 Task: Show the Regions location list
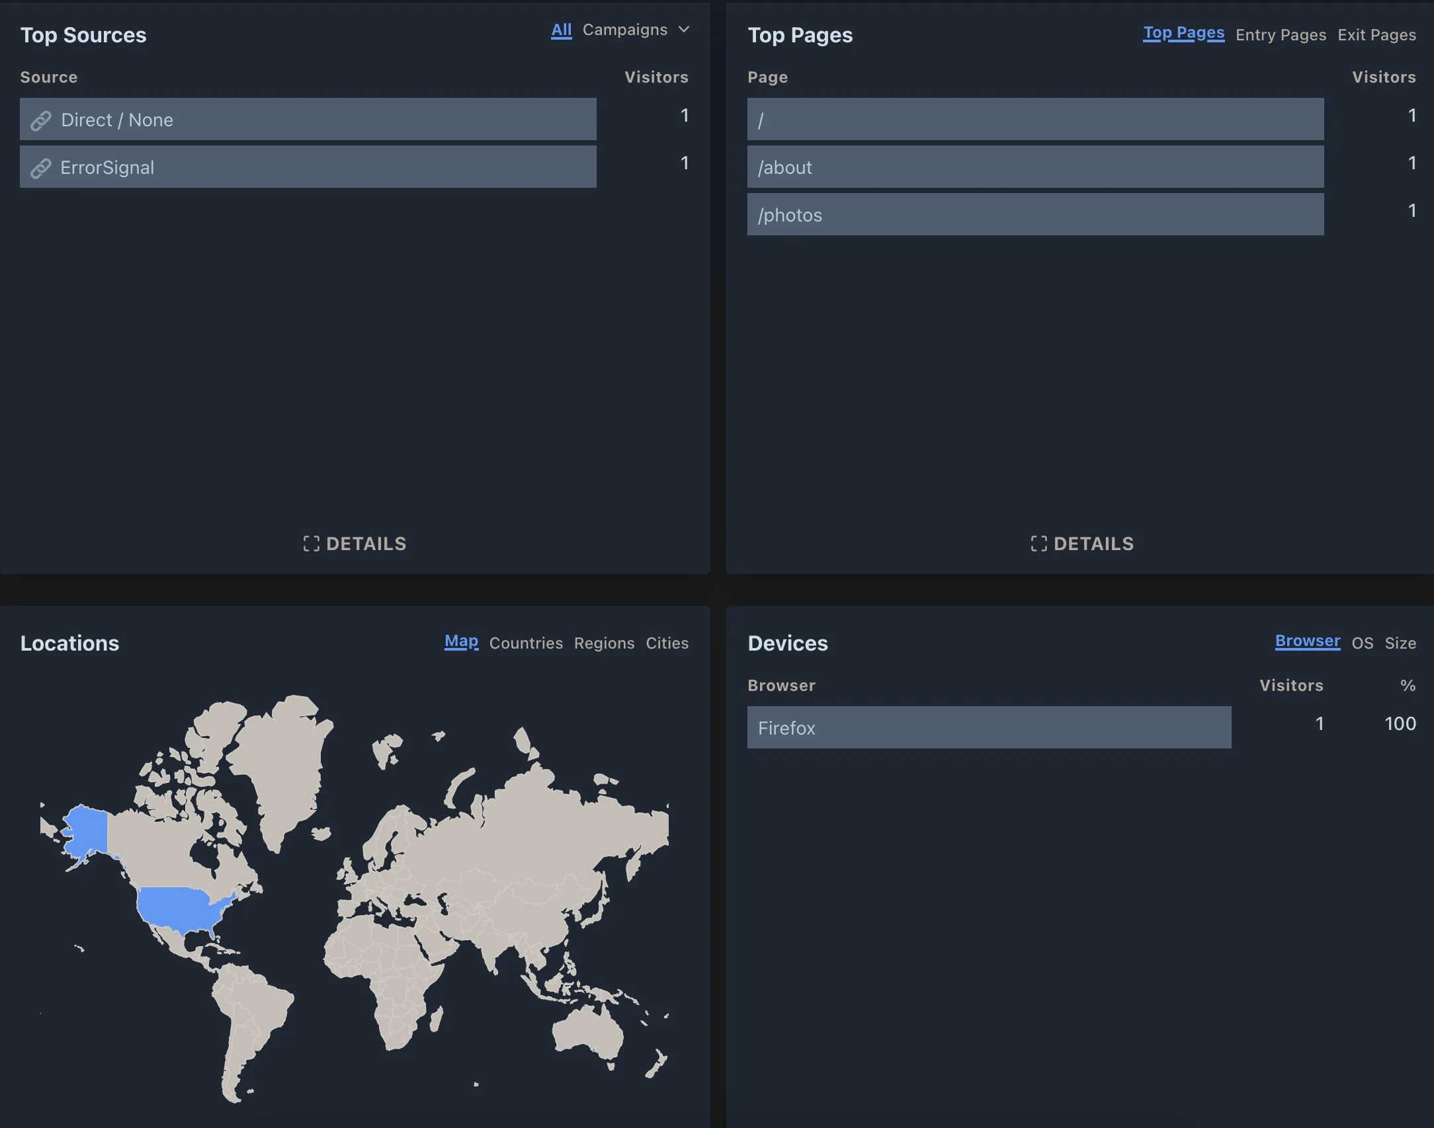tap(604, 643)
